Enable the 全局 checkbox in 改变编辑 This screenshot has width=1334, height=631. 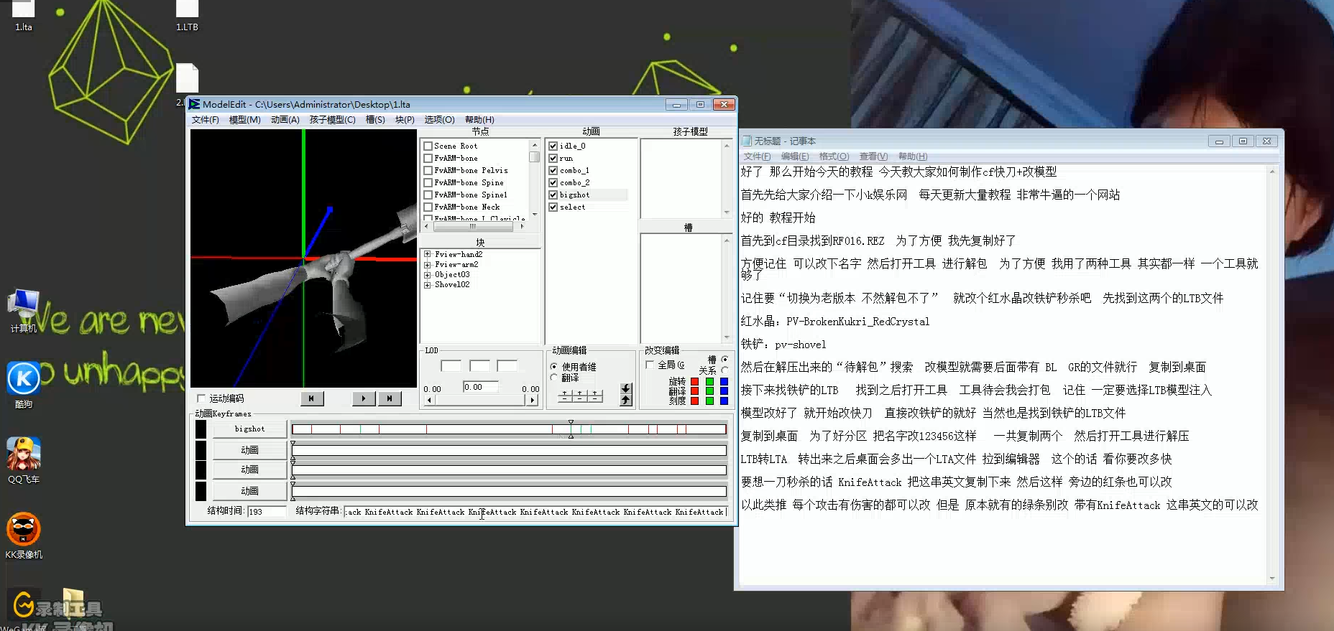point(650,365)
